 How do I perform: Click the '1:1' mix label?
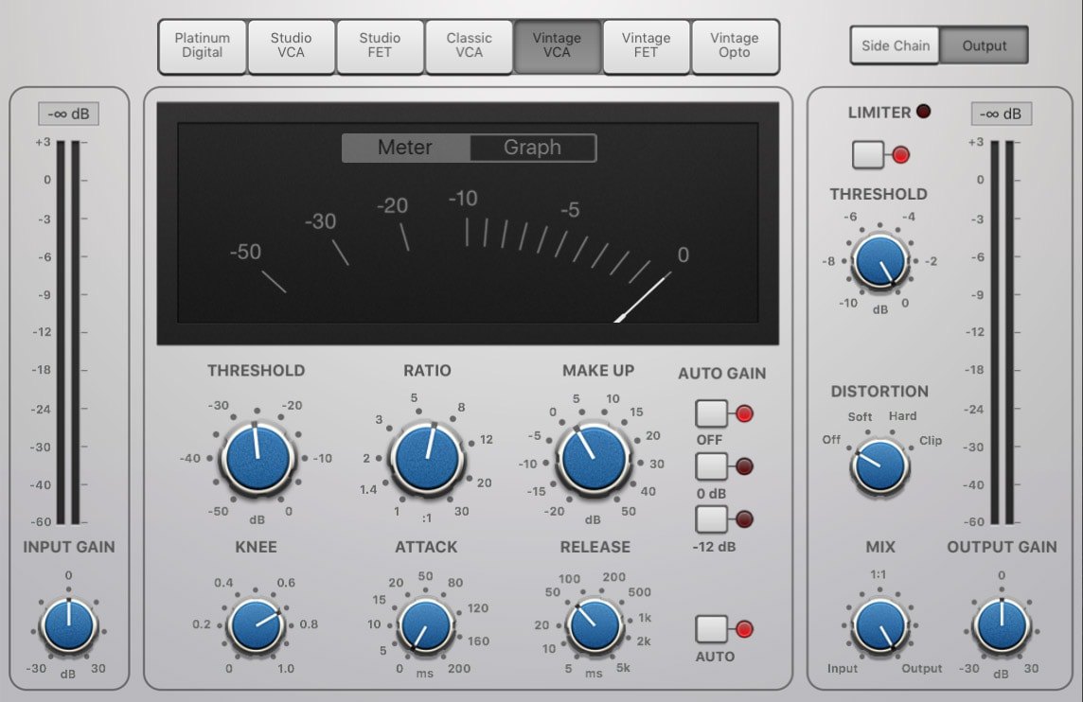[878, 574]
